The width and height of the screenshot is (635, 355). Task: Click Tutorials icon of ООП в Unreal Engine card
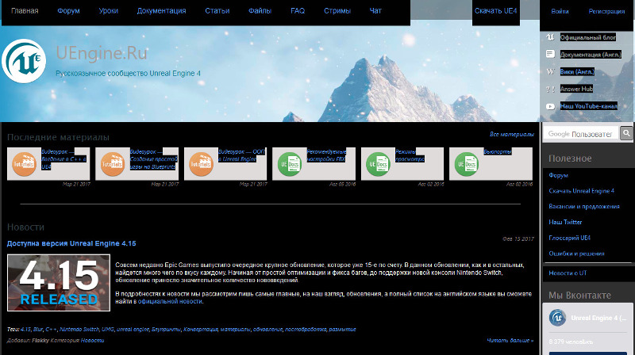tap(202, 164)
